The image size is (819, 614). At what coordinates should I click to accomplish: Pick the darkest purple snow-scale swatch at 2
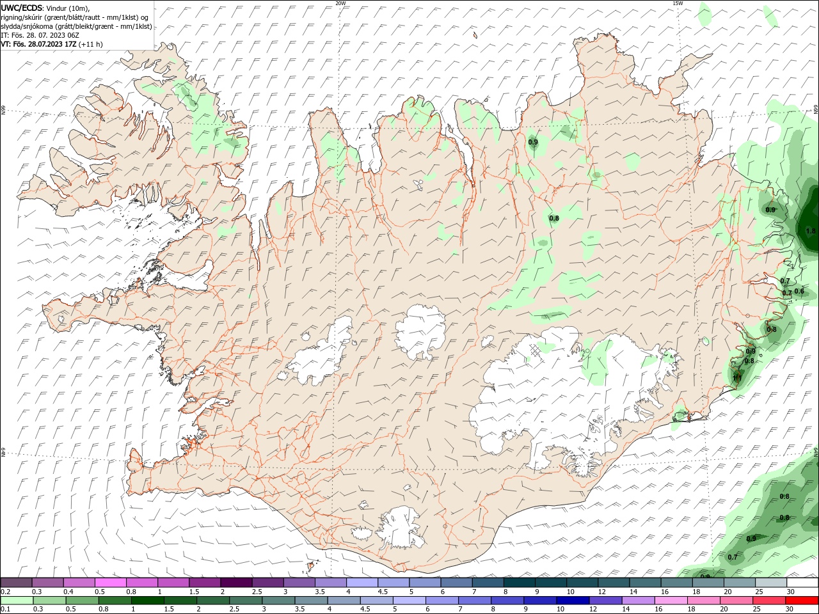[x=236, y=583]
